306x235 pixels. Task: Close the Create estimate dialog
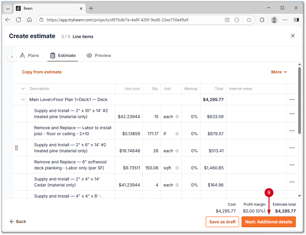(293, 36)
